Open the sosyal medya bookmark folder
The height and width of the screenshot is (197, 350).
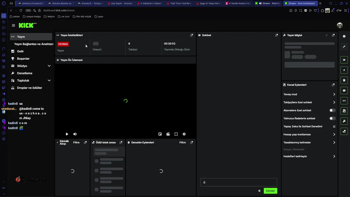32,17
